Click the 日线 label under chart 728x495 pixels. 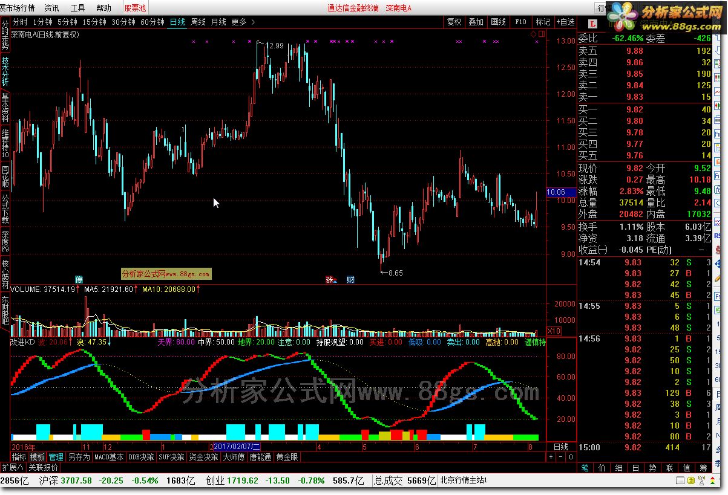point(560,447)
